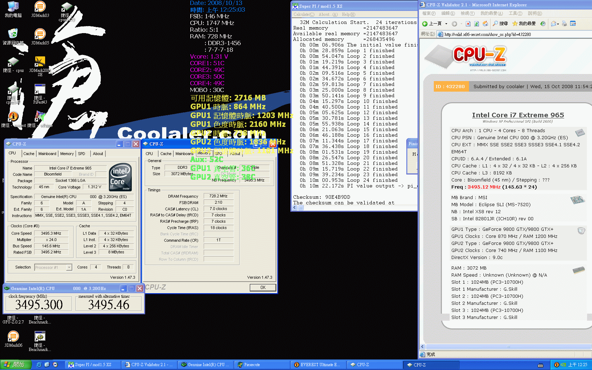Open the 3DMark06 desktop shortcut

tap(13, 339)
